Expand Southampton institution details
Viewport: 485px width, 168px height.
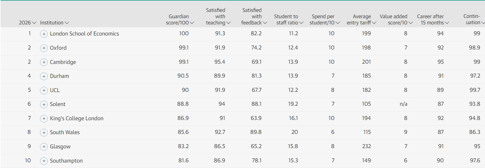44,161
